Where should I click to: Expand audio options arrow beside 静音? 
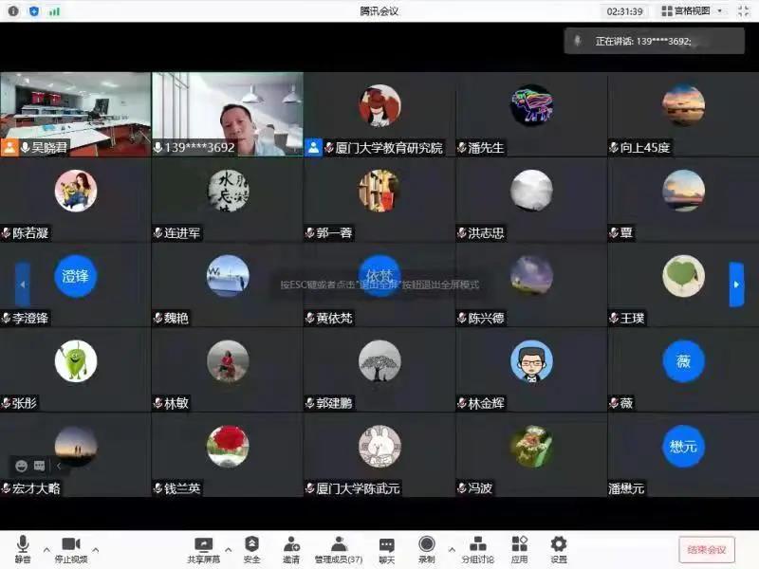[46, 548]
